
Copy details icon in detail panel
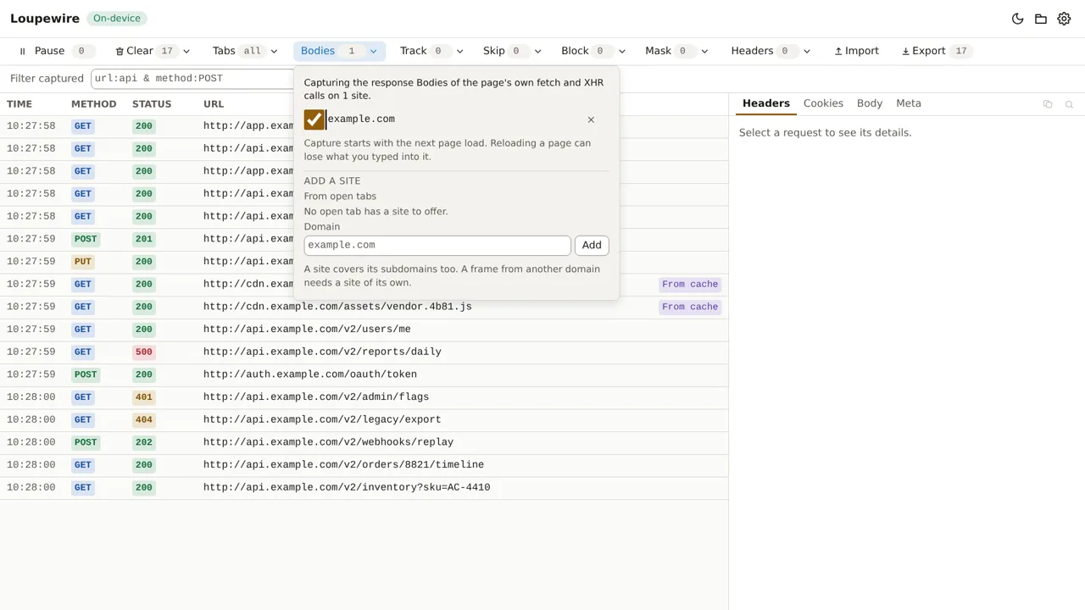(1048, 104)
